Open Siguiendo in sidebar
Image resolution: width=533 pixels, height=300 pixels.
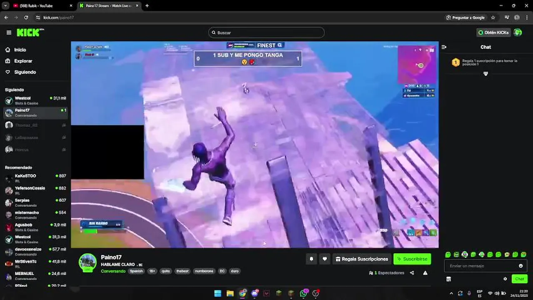click(x=25, y=72)
